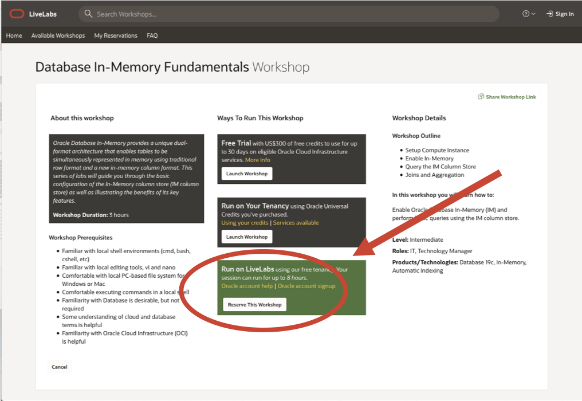Click the LiveLabs brand text
This screenshot has width=582, height=401.
43,14
